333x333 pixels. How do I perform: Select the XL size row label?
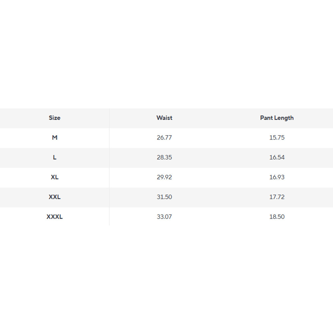[55, 177]
